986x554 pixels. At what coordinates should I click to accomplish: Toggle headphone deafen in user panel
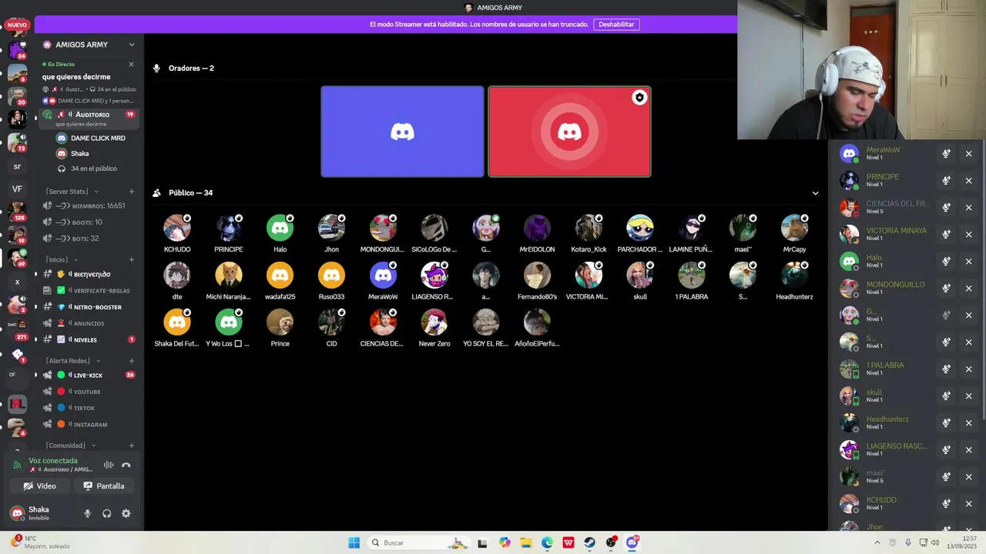[x=107, y=513]
